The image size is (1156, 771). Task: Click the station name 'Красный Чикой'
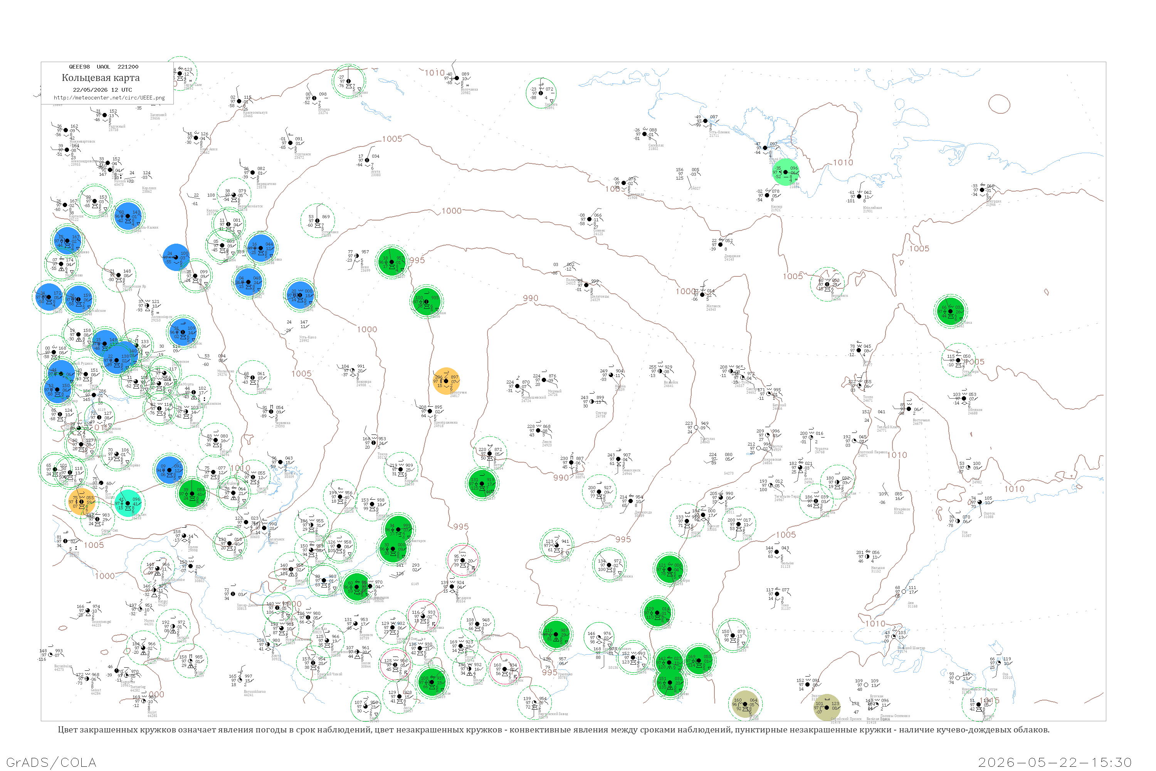pos(330,674)
